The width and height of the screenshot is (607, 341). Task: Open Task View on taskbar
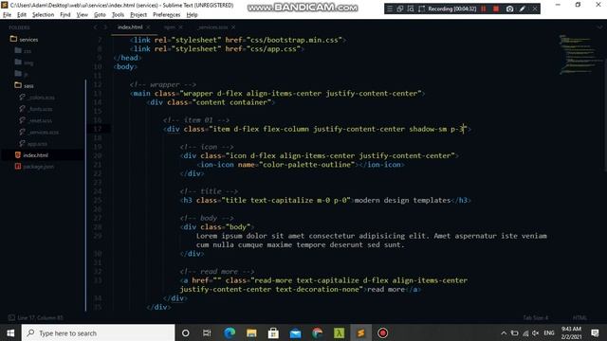pos(207,332)
